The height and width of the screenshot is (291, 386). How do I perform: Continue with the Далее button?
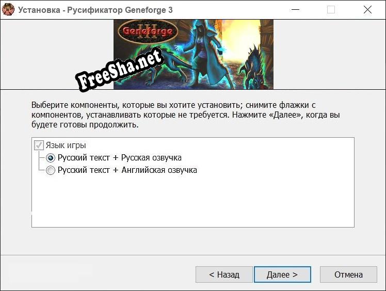(x=282, y=274)
